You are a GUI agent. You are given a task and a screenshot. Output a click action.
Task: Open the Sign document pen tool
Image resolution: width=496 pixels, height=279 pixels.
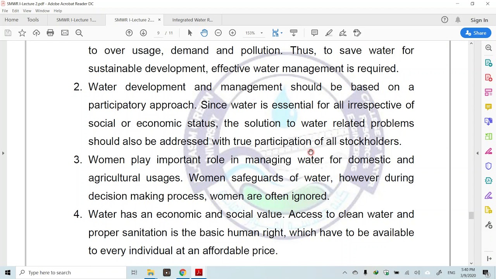tap(343, 33)
